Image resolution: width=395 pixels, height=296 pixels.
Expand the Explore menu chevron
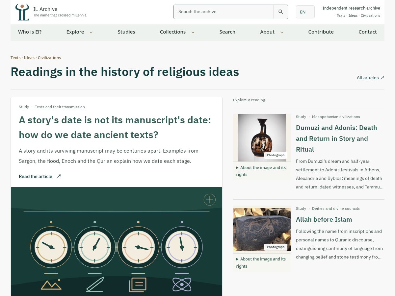pos(91,32)
